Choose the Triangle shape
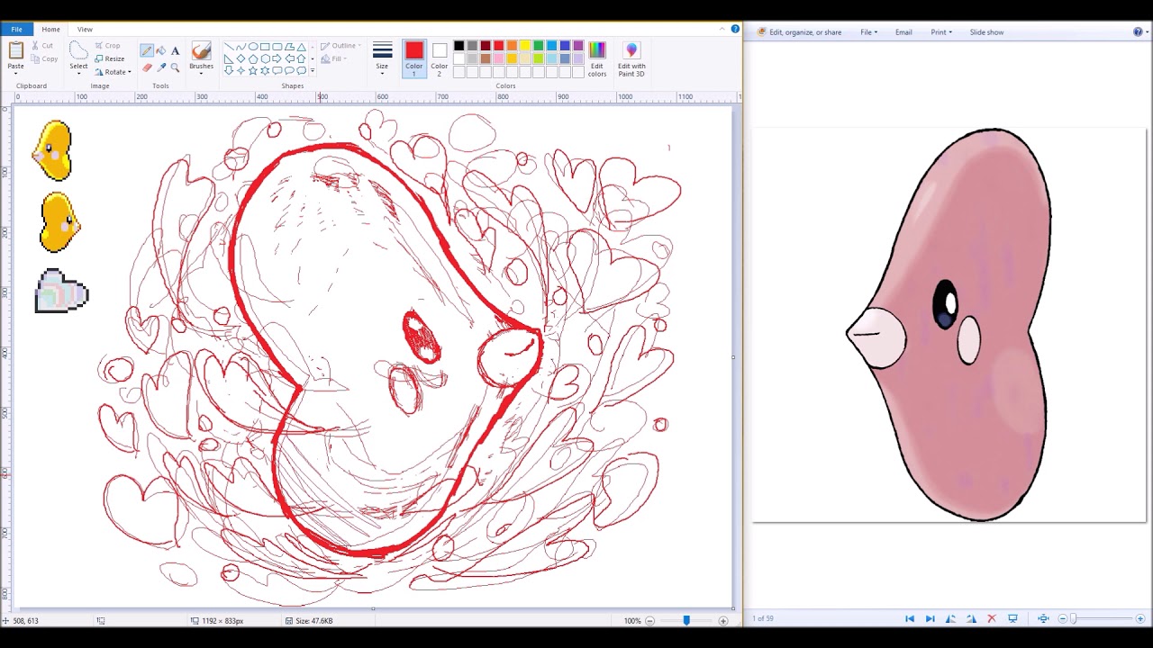Image resolution: width=1153 pixels, height=648 pixels. click(x=301, y=47)
